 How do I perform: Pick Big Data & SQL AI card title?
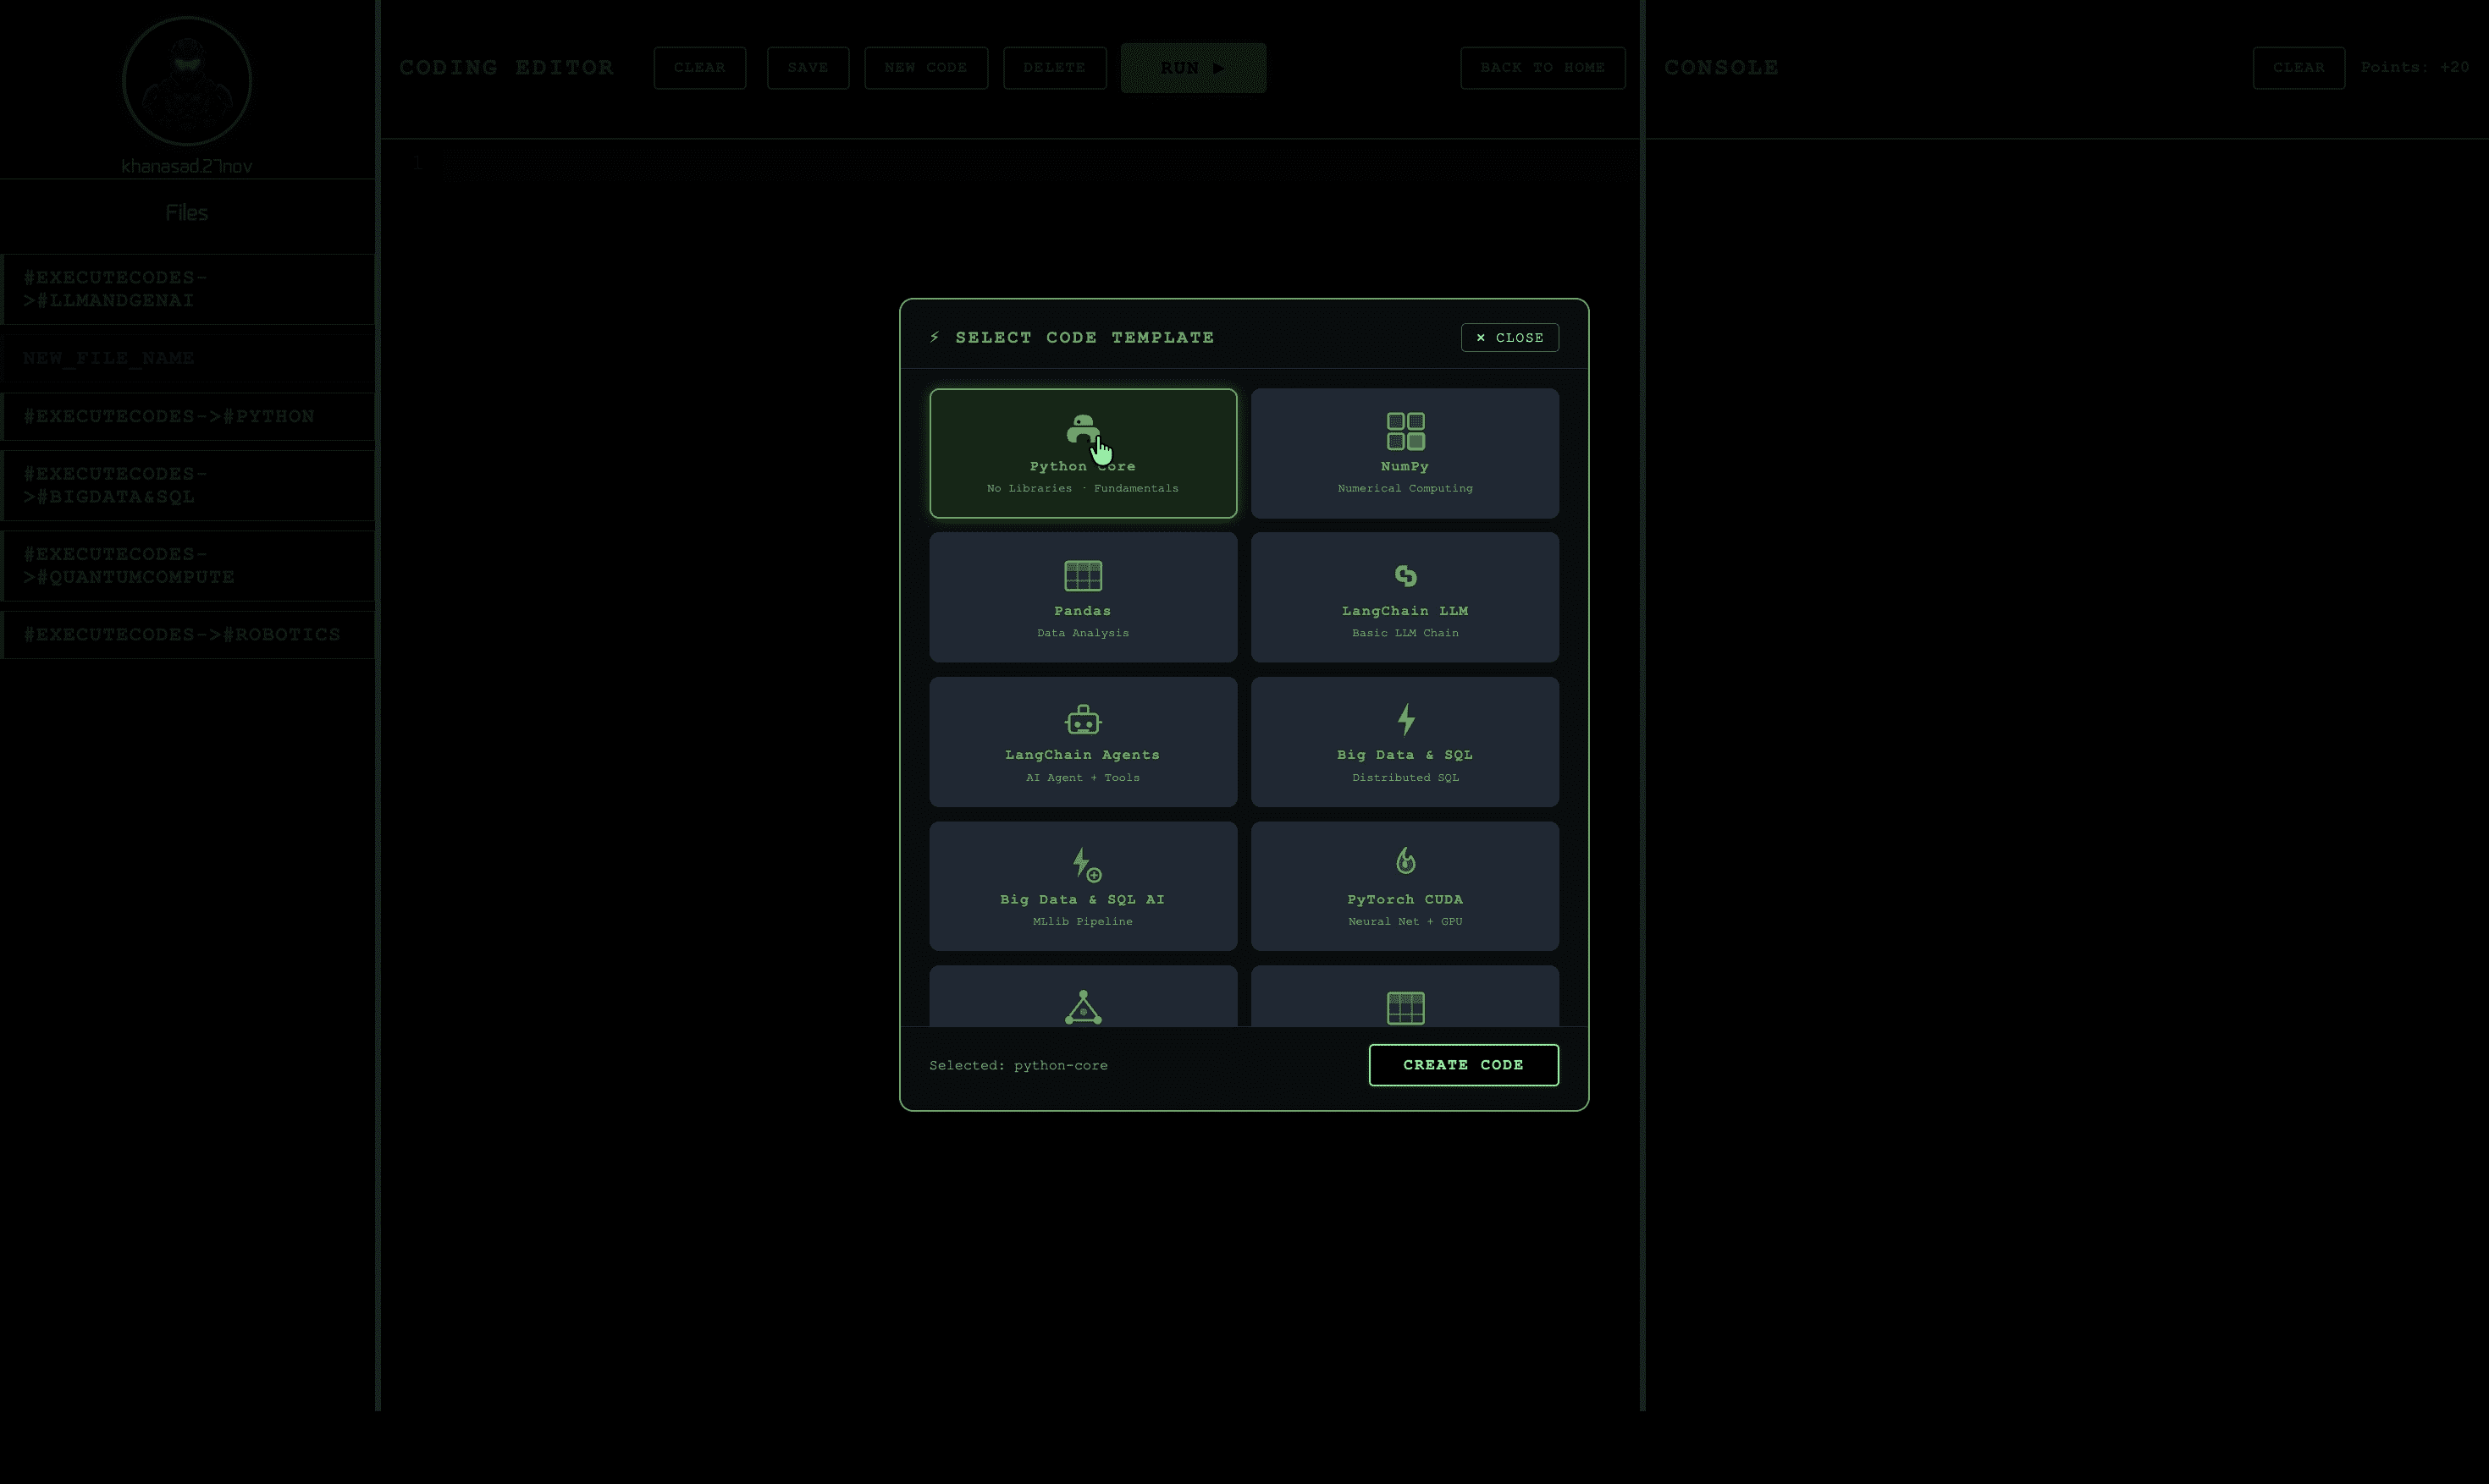[1083, 900]
